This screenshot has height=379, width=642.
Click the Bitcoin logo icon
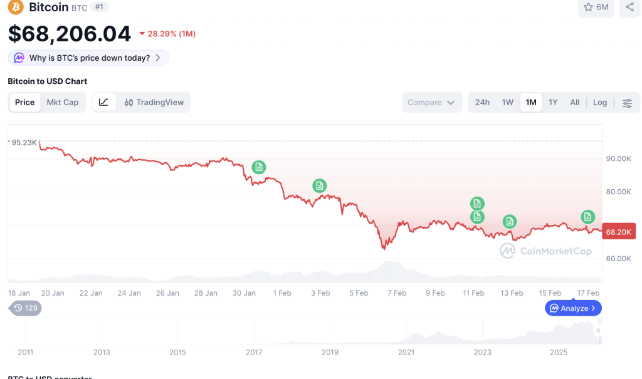[14, 8]
